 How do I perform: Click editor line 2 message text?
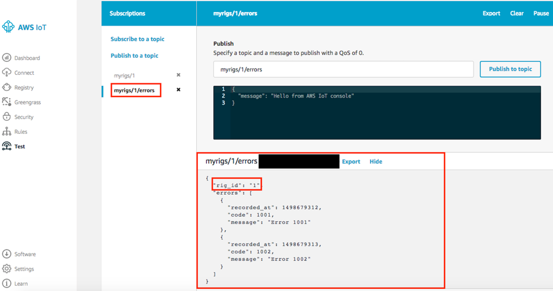click(x=296, y=96)
